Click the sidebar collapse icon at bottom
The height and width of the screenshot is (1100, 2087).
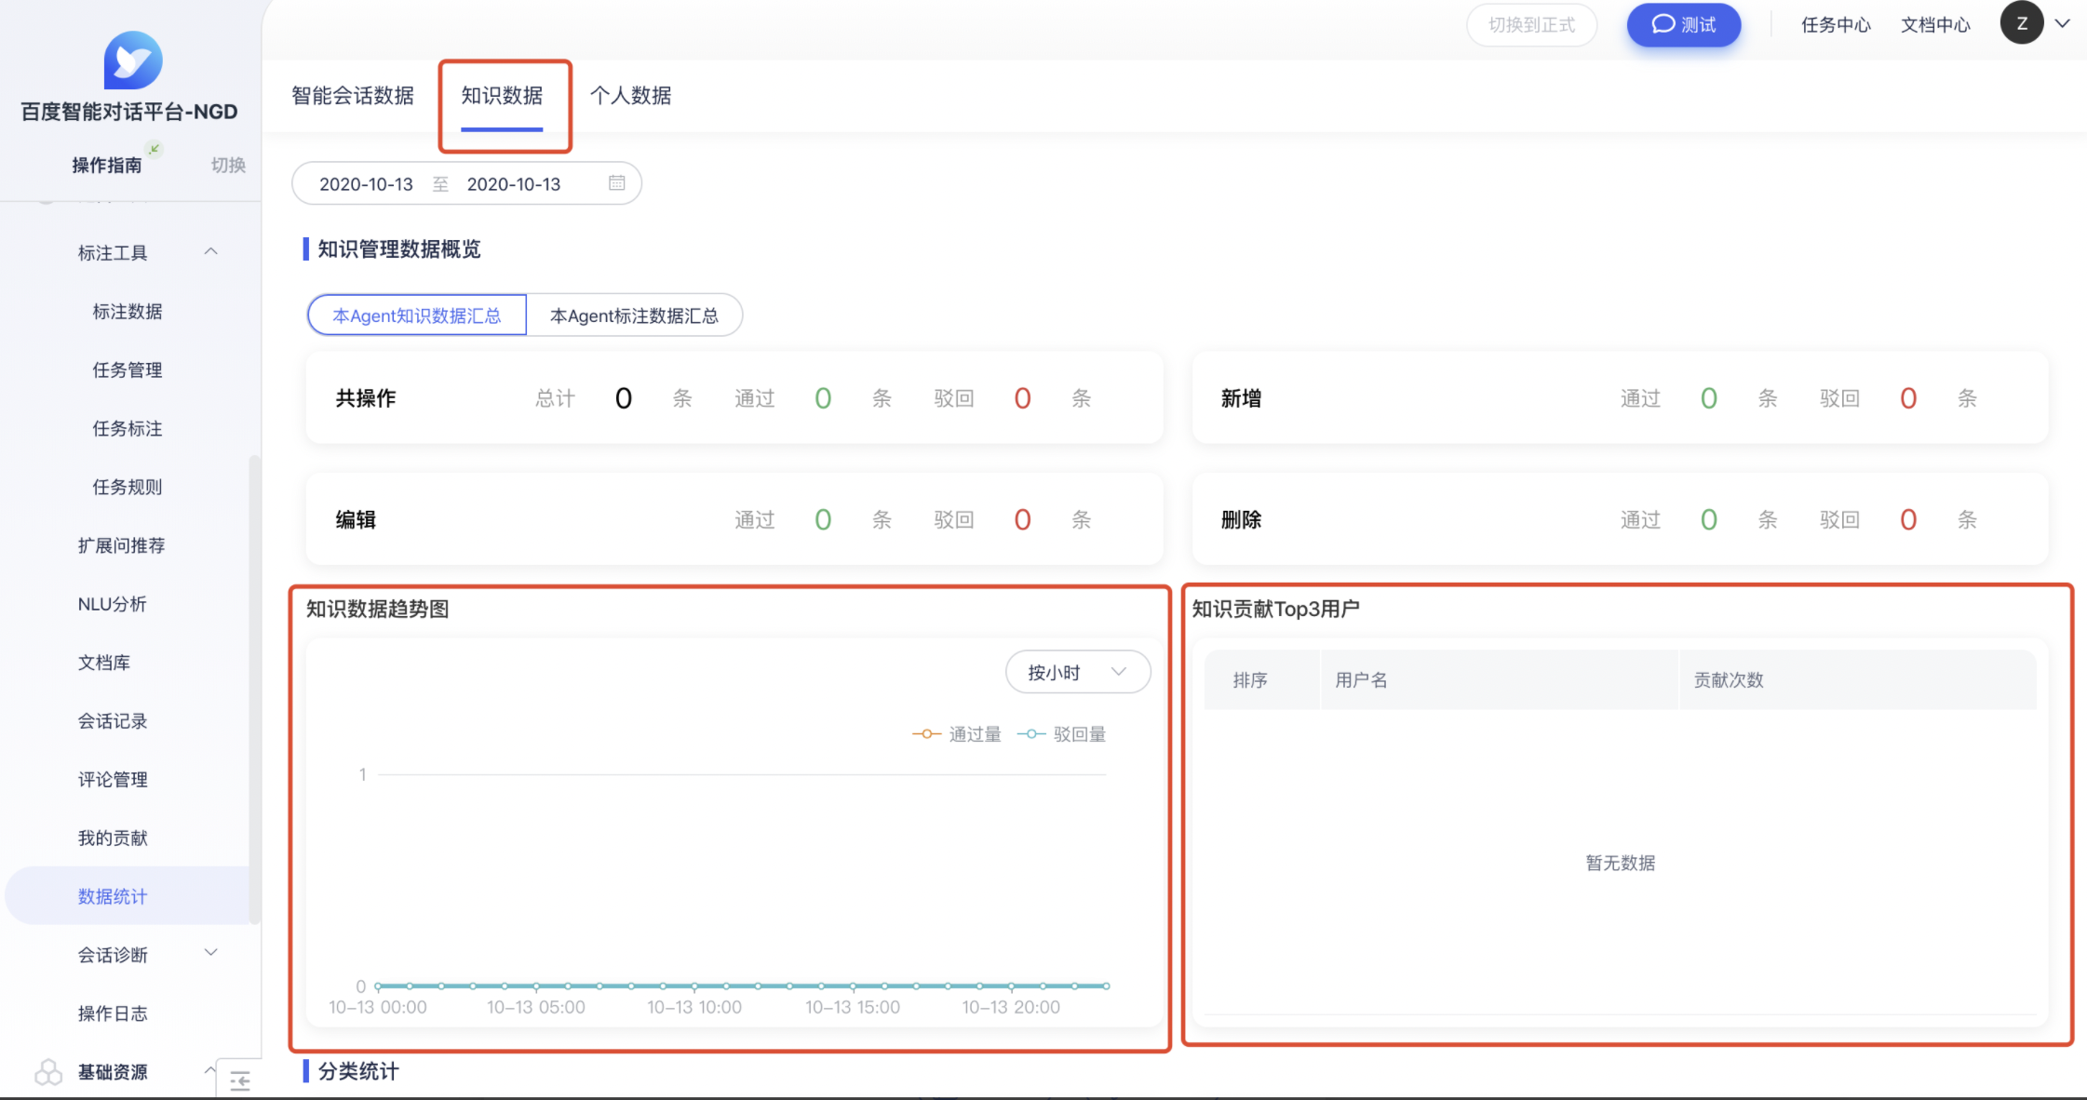coord(239,1080)
